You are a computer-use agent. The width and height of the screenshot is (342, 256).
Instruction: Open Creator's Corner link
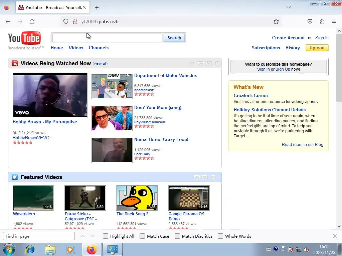click(x=251, y=95)
